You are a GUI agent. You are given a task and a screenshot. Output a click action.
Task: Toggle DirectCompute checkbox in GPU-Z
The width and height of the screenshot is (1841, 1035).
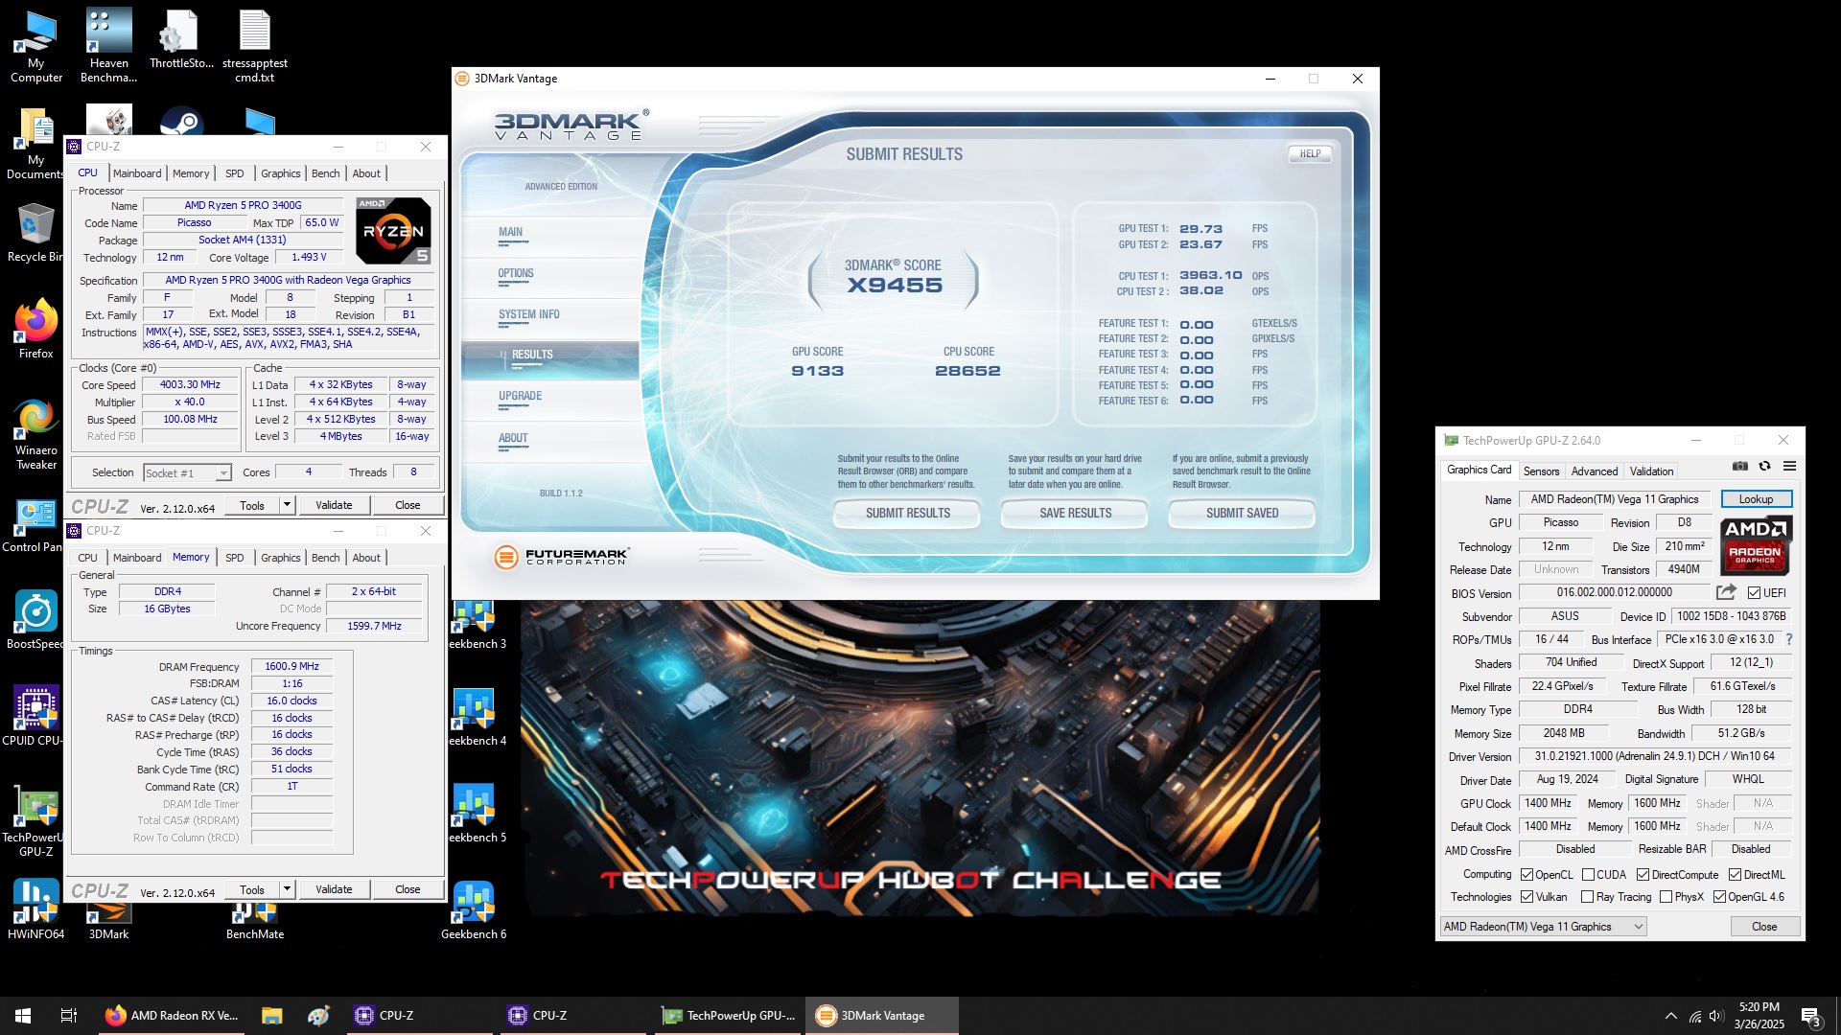1643,875
